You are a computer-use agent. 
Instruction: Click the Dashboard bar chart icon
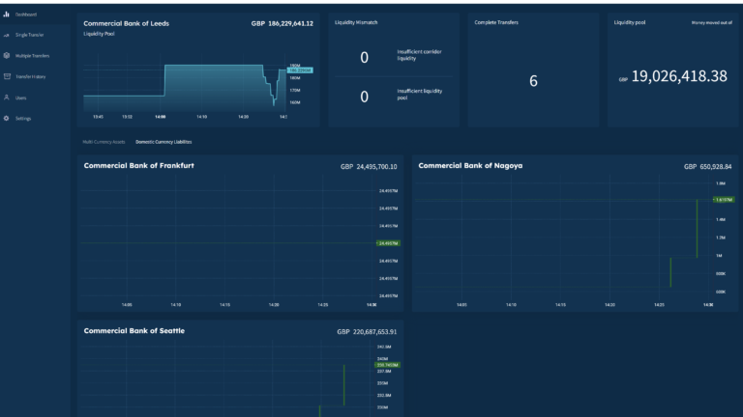[x=7, y=14]
